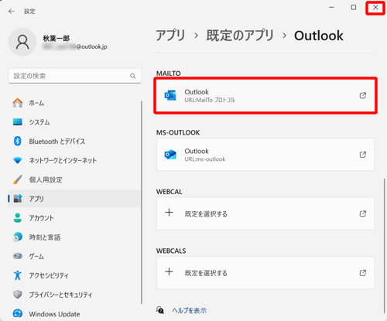This screenshot has height=321, width=387.
Task: Focus the 設定の検索 search field
Action: [x=75, y=76]
